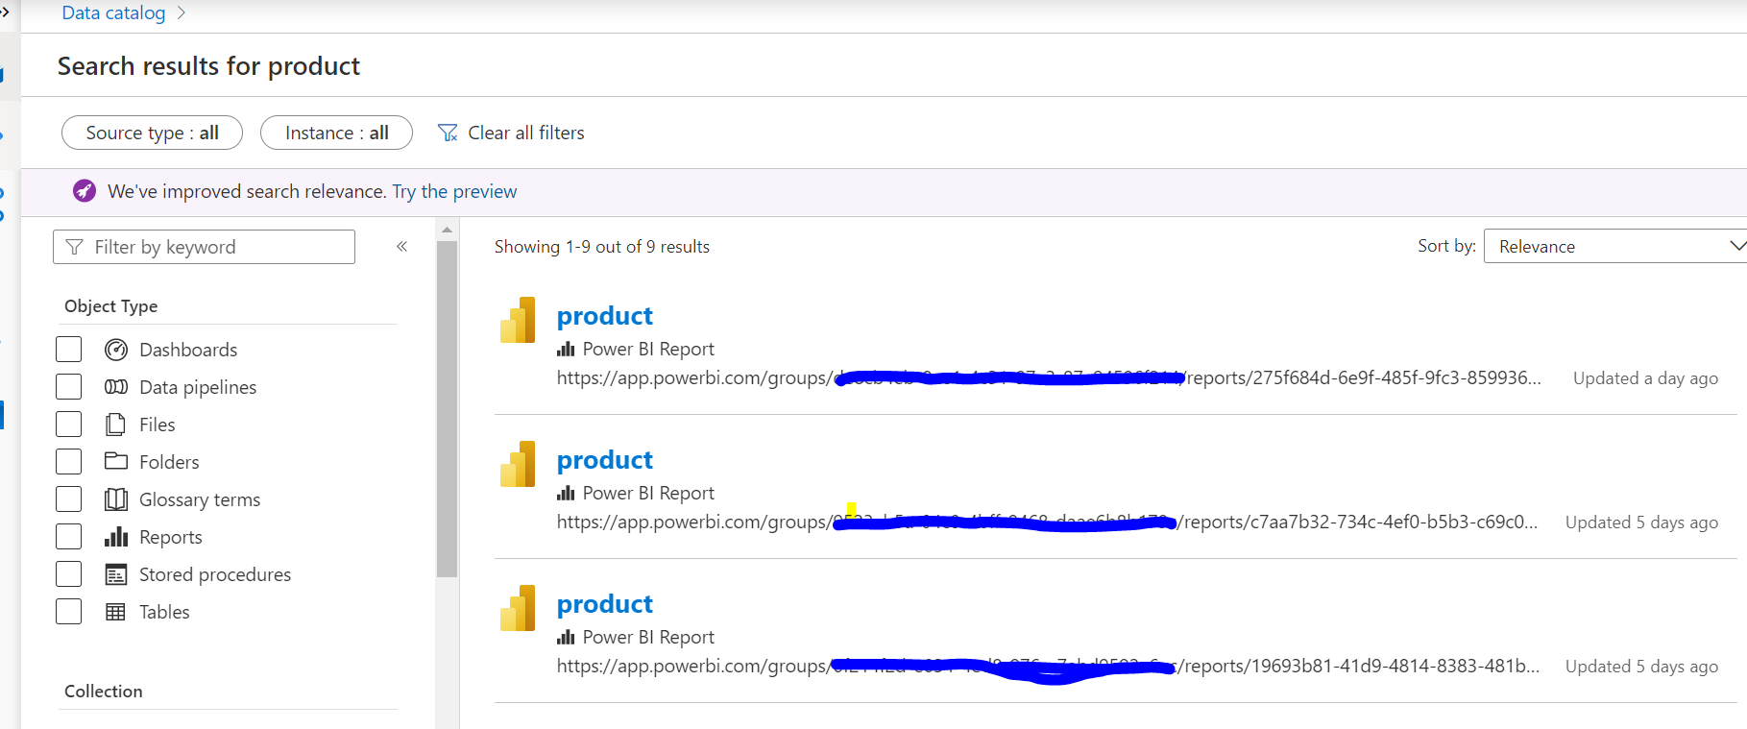The image size is (1747, 729).
Task: Open the Data catalog breadcrumb link
Action: coord(113,13)
